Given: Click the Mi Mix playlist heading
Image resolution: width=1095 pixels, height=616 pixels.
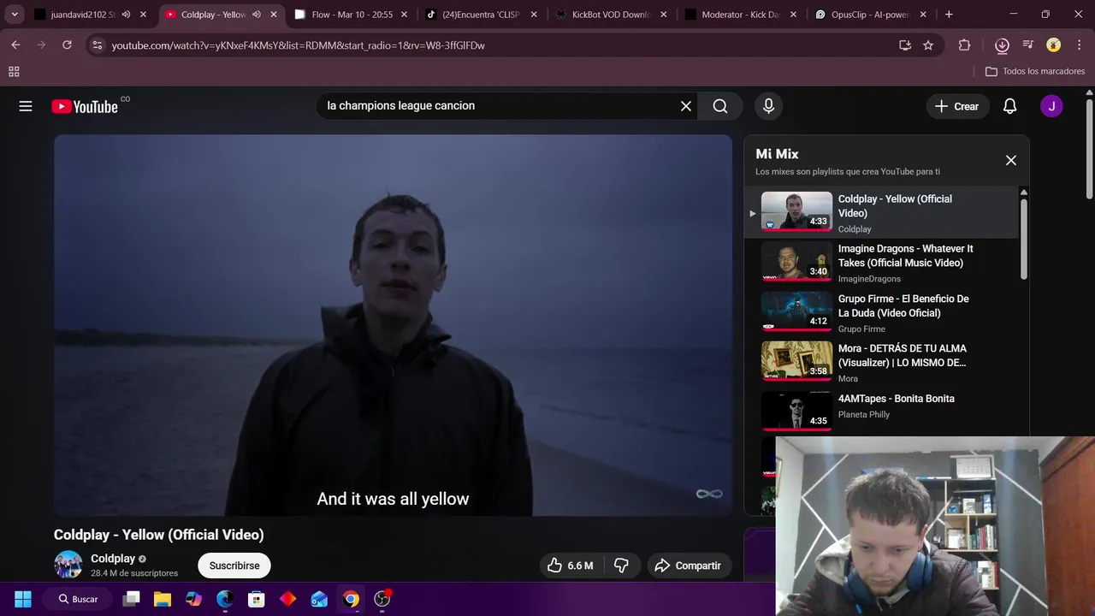Looking at the screenshot, I should click(x=777, y=154).
